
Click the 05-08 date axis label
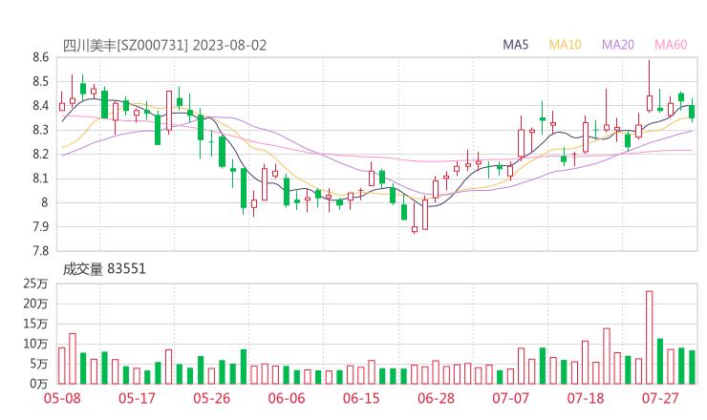pos(62,398)
